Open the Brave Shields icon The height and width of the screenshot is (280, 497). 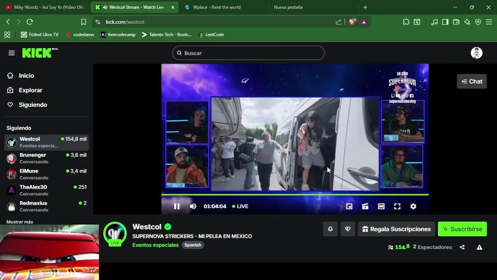[352, 22]
